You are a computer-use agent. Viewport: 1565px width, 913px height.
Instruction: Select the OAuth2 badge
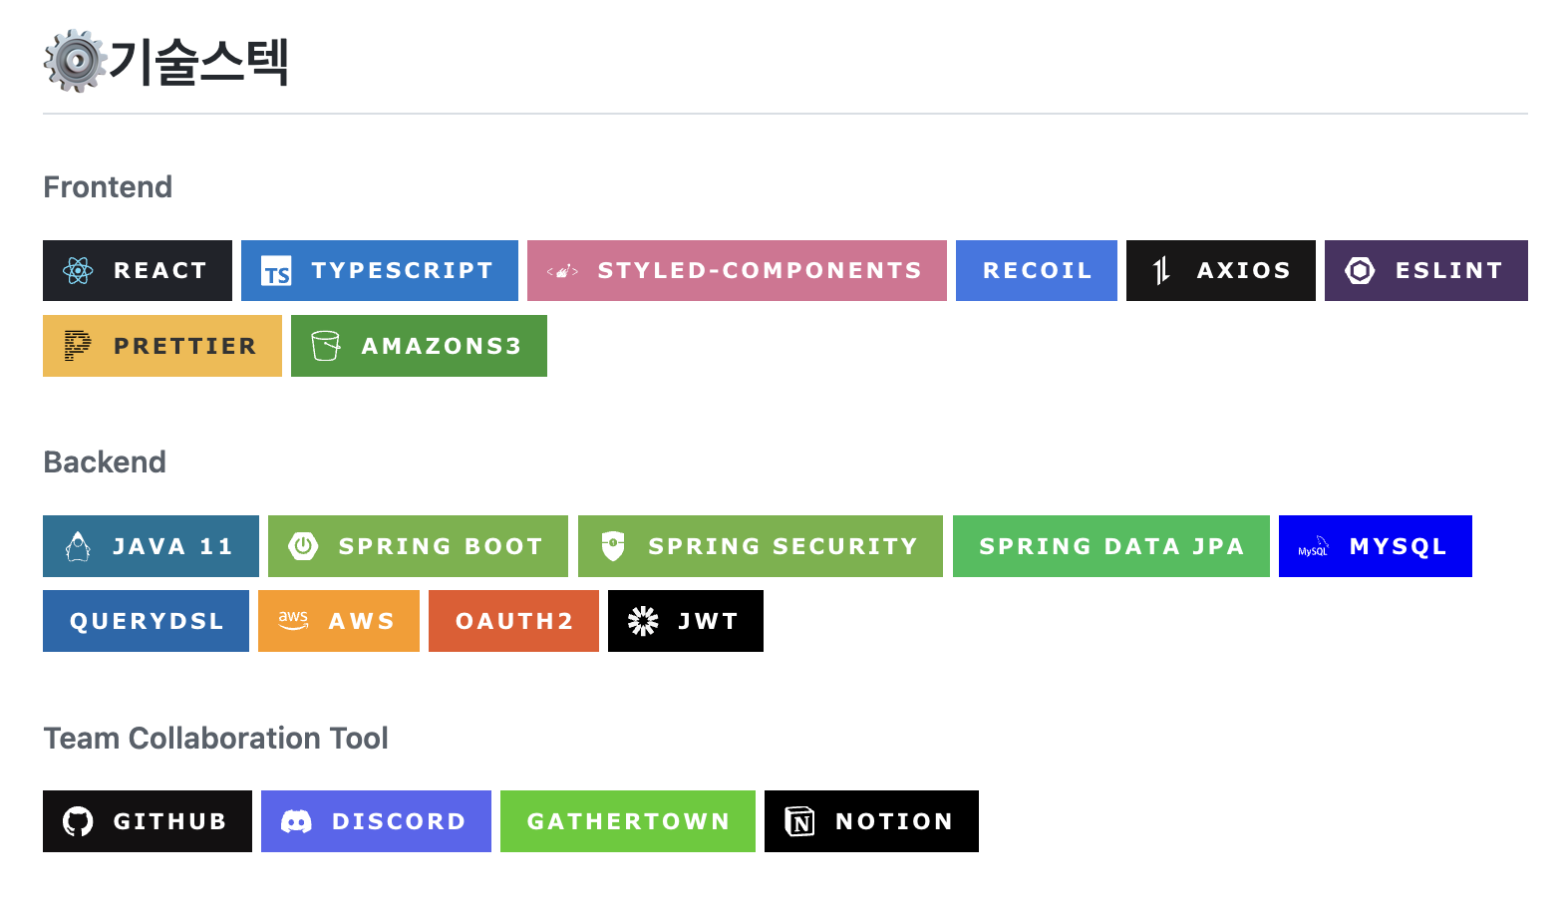point(513,621)
